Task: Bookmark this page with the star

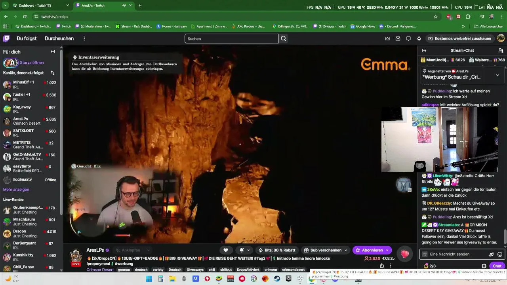Action: point(436,17)
